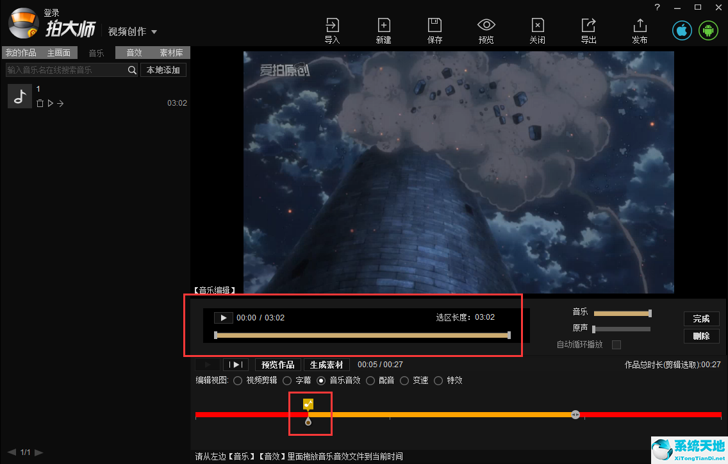Viewport: 728px width, 464px height.
Task: Select the 配音 editing view radio button
Action: tap(370, 380)
